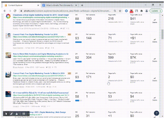Image resolution: width=166 pixels, height=121 pixels.
Task: Open "How to Blend Web Analytics" article link
Action: (36, 54)
